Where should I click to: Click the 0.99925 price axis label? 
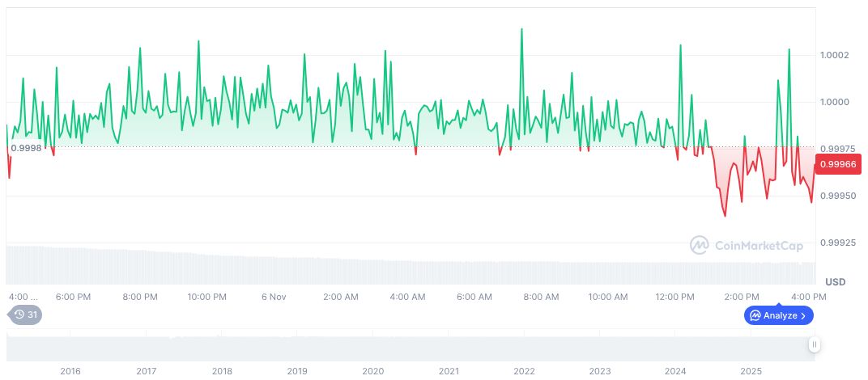pos(837,243)
